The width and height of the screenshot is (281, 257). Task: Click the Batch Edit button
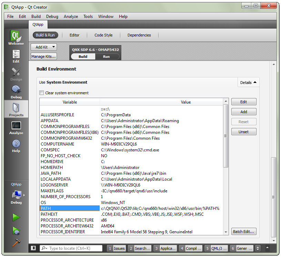tap(243, 232)
